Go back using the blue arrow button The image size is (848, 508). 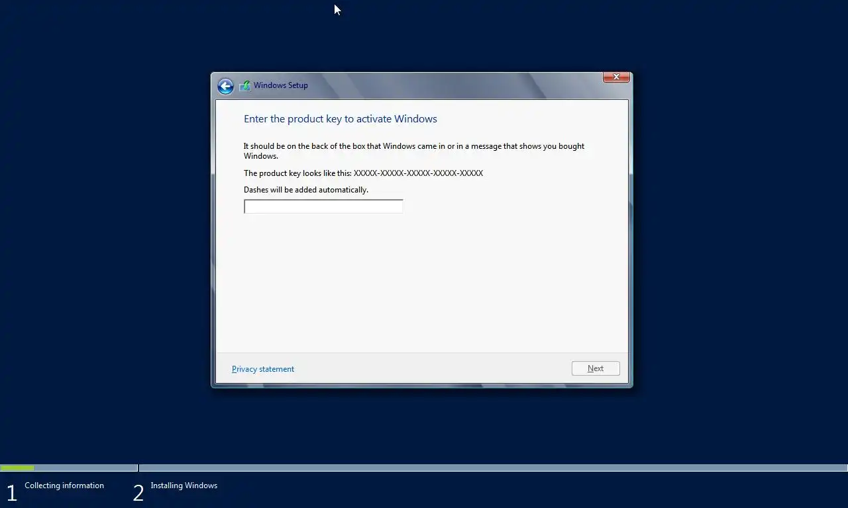pos(225,86)
